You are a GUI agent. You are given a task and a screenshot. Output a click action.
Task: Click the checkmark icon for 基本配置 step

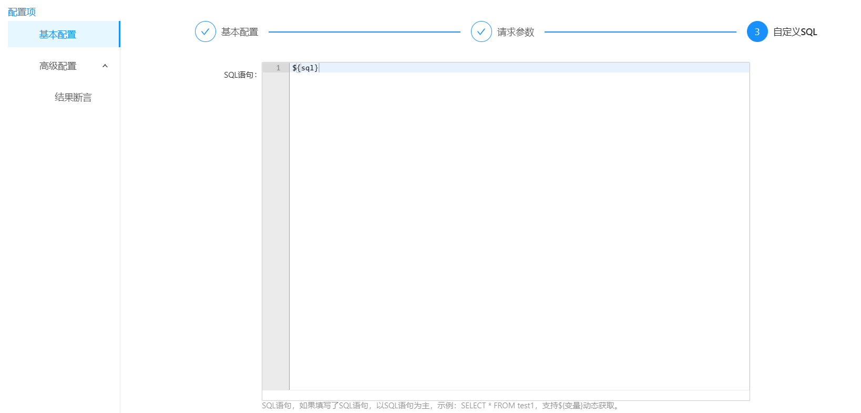tap(205, 31)
